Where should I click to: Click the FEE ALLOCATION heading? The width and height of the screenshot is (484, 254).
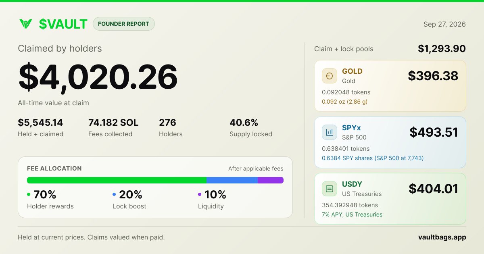tap(54, 169)
